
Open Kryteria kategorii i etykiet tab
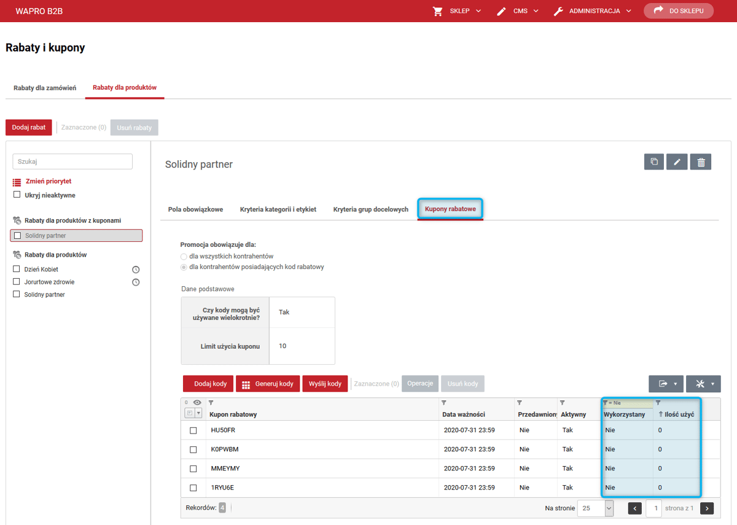click(x=278, y=209)
